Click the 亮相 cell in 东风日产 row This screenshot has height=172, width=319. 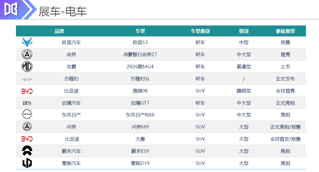point(285,115)
